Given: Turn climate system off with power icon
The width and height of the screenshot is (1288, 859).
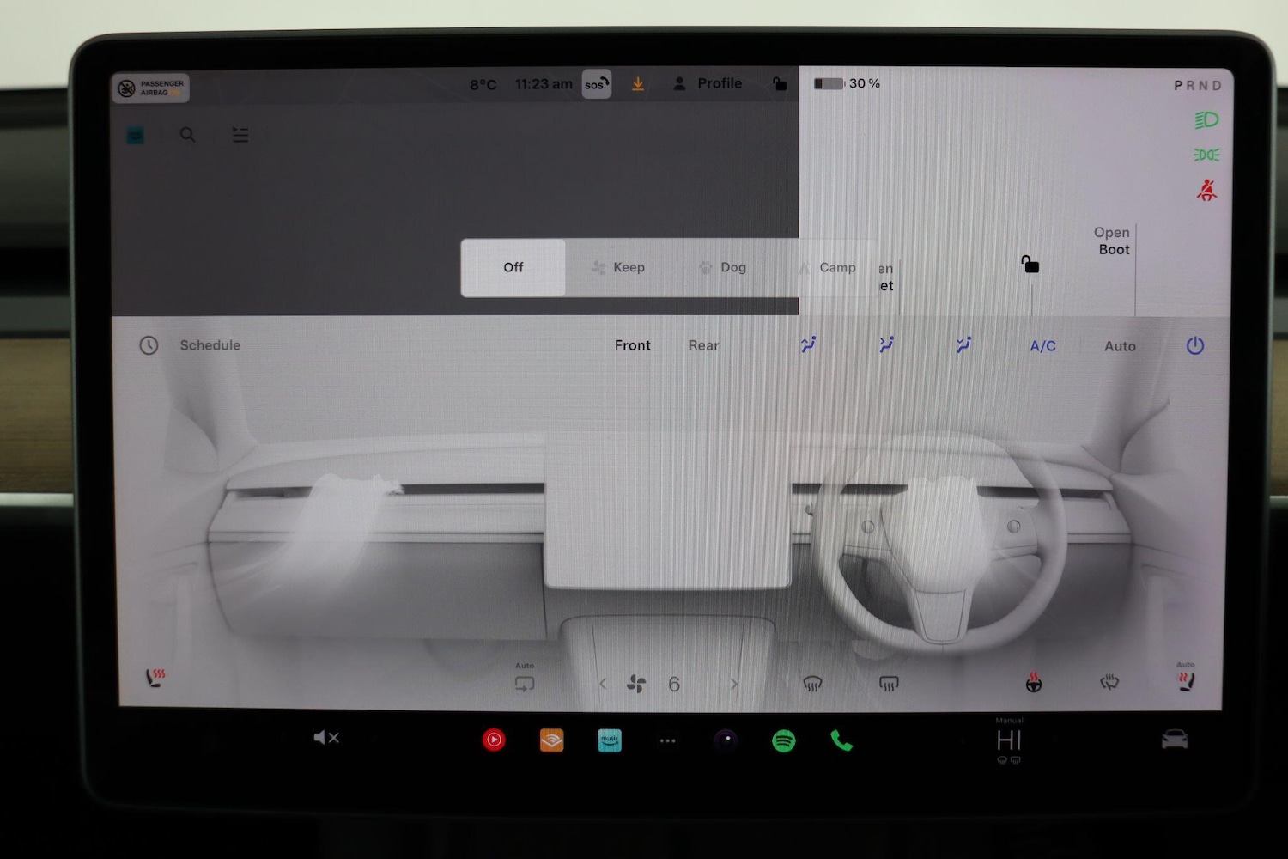Looking at the screenshot, I should [x=1194, y=345].
